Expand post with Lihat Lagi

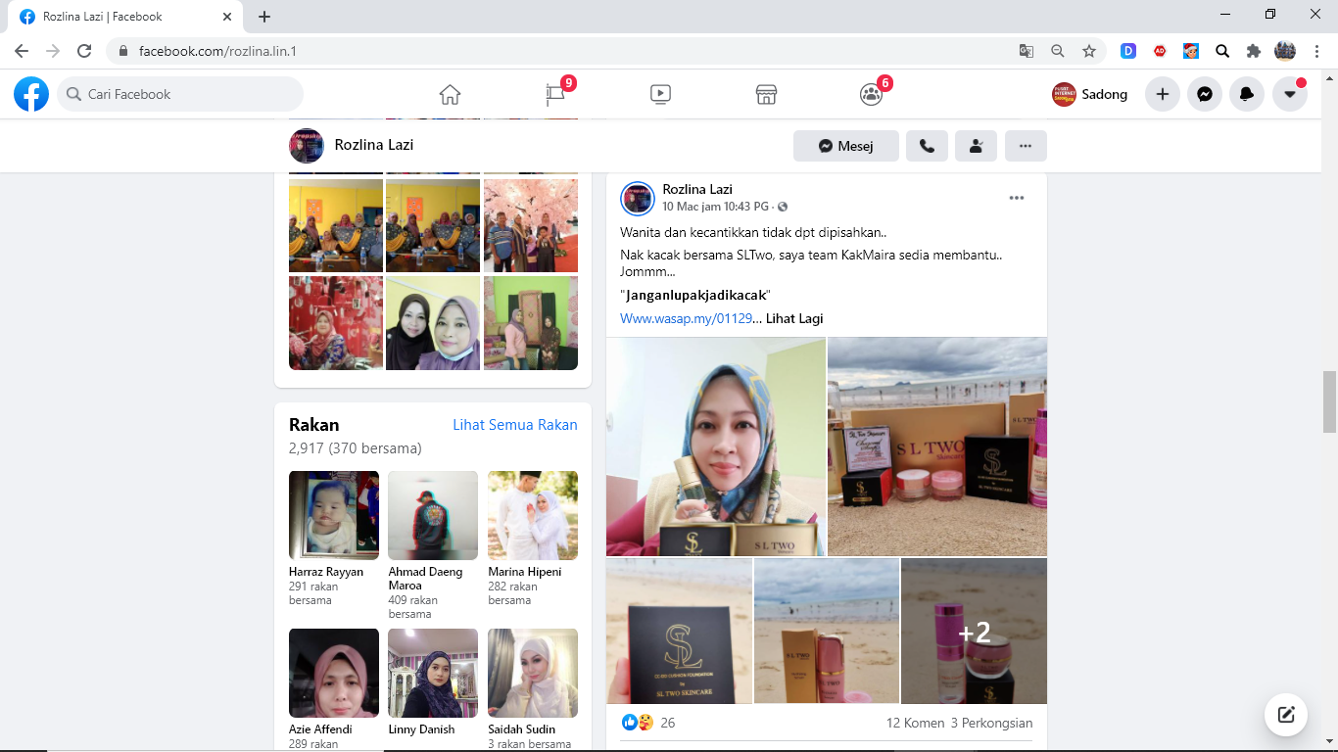(x=794, y=318)
